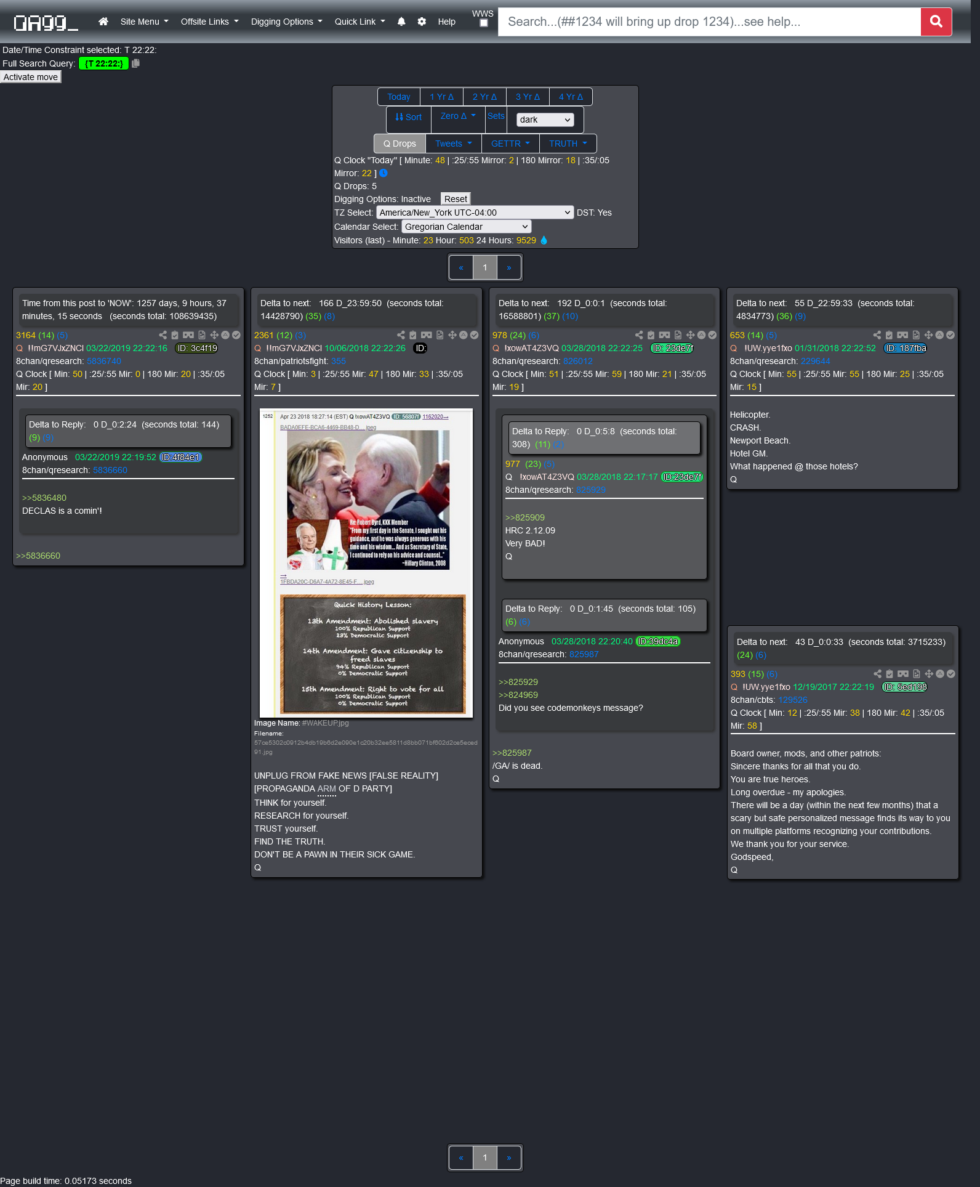980x1187 pixels.
Task: Copy drop 3164 with clipboard-check icon
Action: pyautogui.click(x=175, y=335)
